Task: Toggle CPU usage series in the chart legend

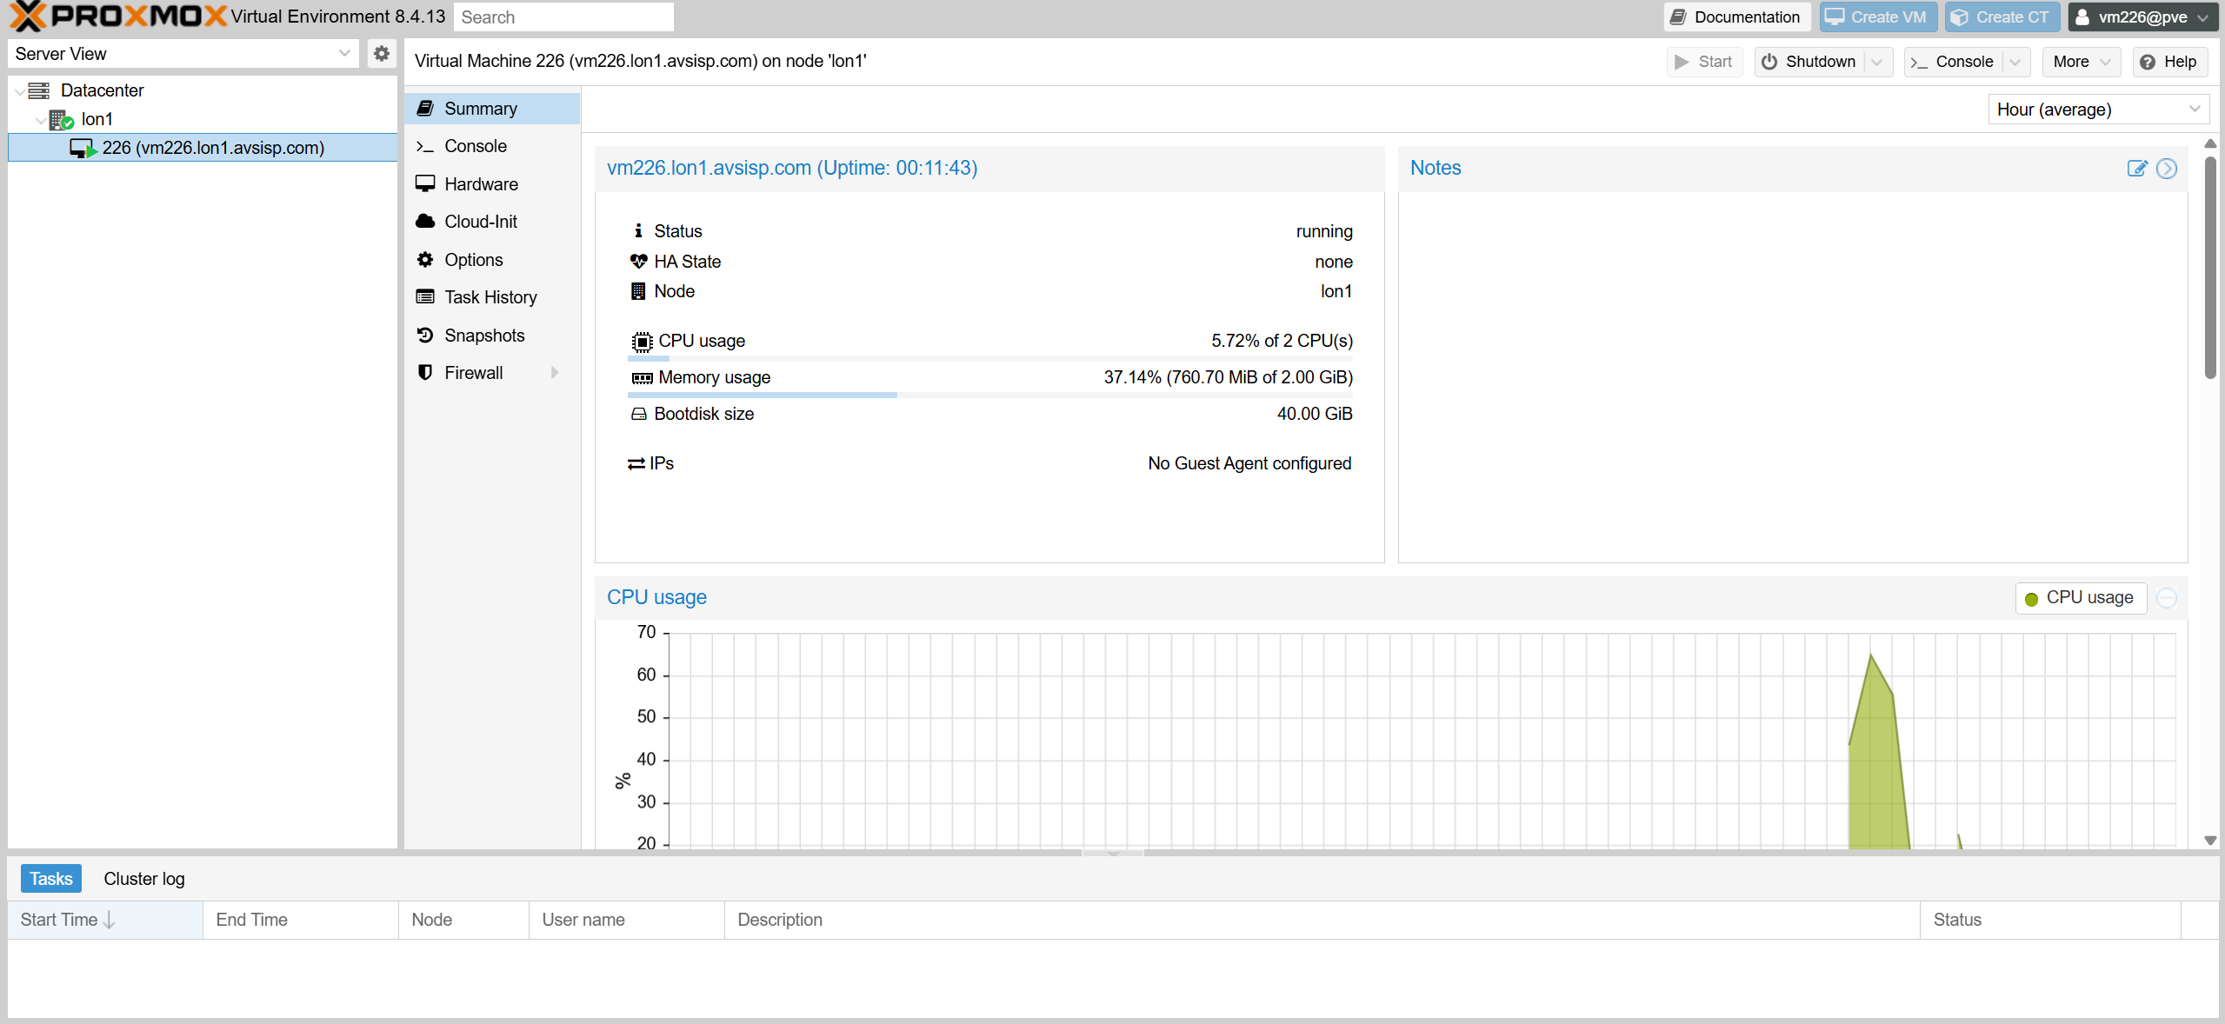Action: [x=2080, y=598]
